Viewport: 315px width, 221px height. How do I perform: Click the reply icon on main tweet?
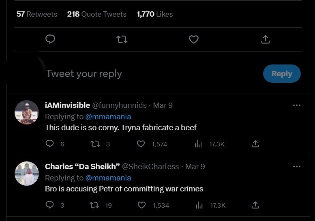(x=50, y=39)
